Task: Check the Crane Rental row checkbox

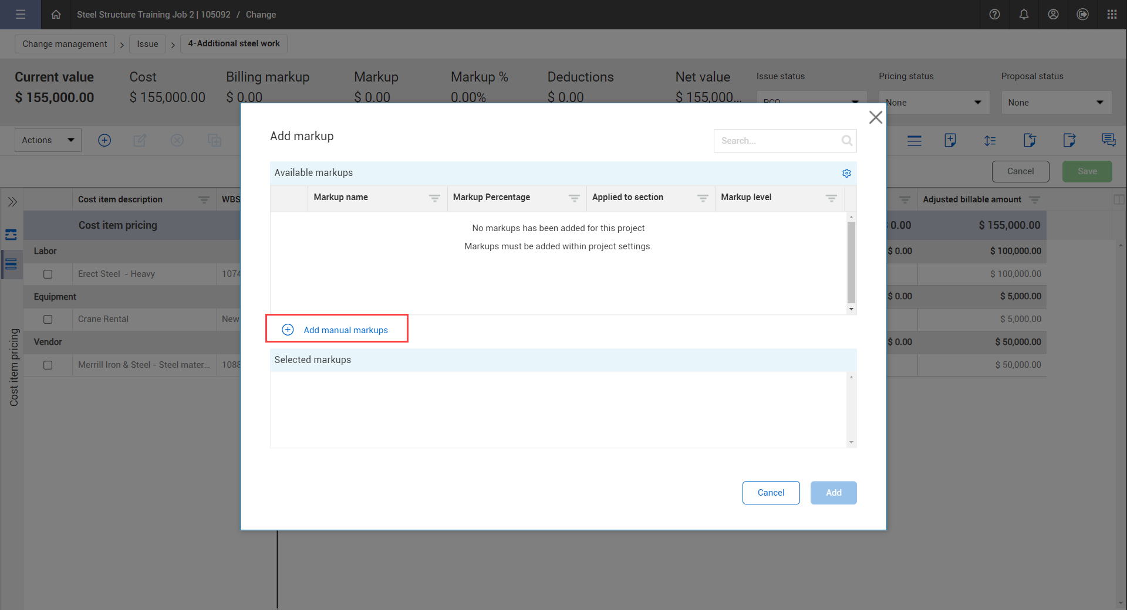Action: (x=48, y=320)
